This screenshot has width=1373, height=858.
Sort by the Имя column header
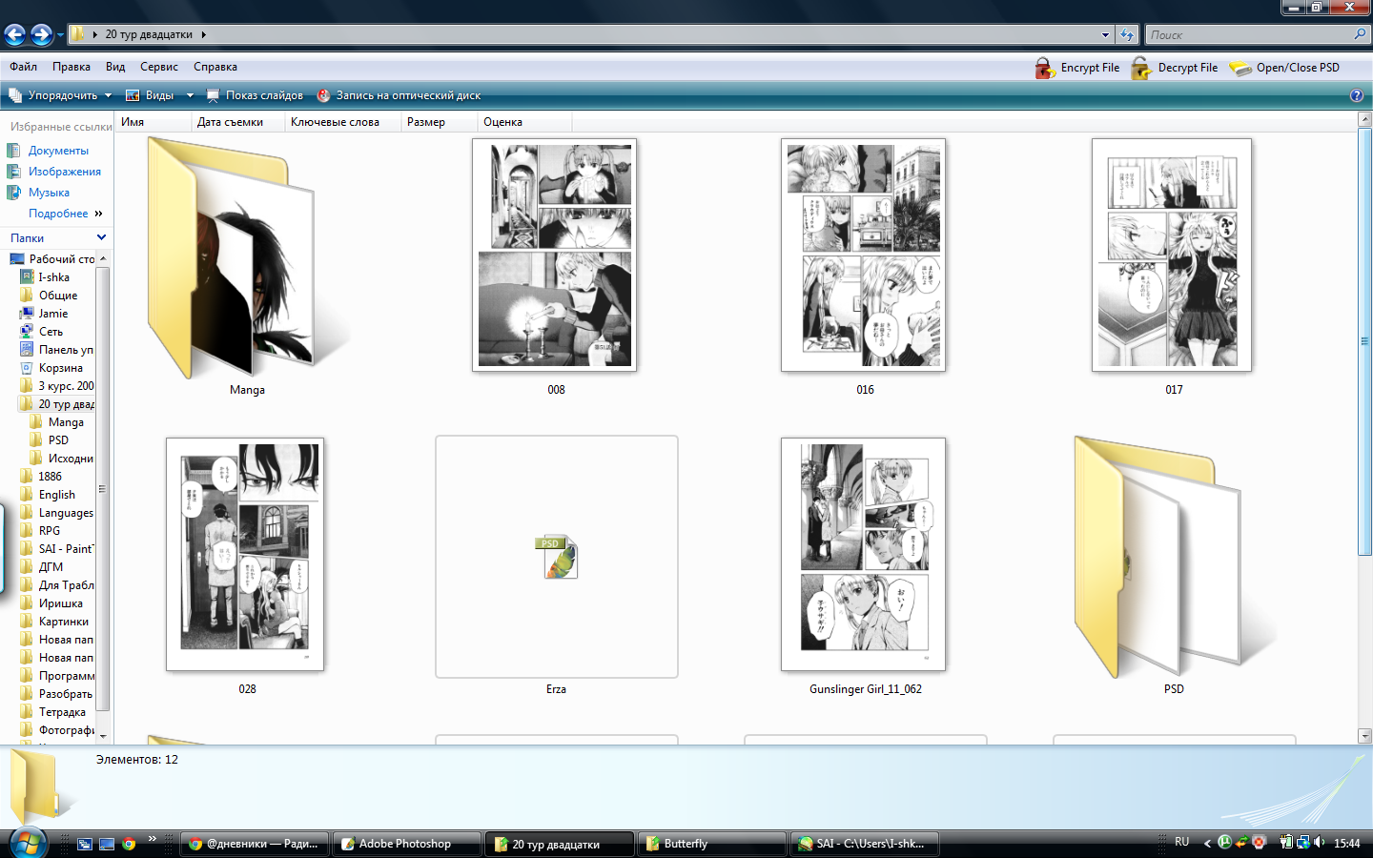[x=153, y=122]
